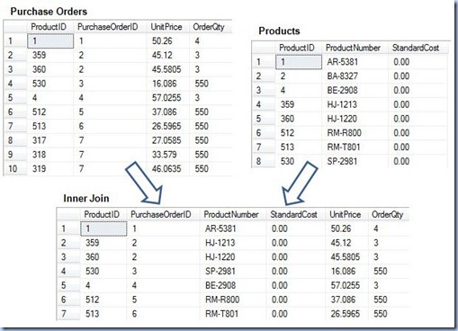The height and width of the screenshot is (331, 458).
Task: Click highlighted ProductID cell 1 in Inner Join
Action: [103, 228]
